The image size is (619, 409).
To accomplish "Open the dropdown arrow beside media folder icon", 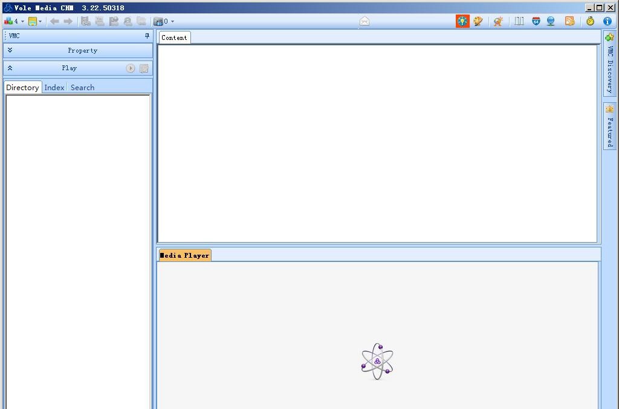I will pos(172,22).
